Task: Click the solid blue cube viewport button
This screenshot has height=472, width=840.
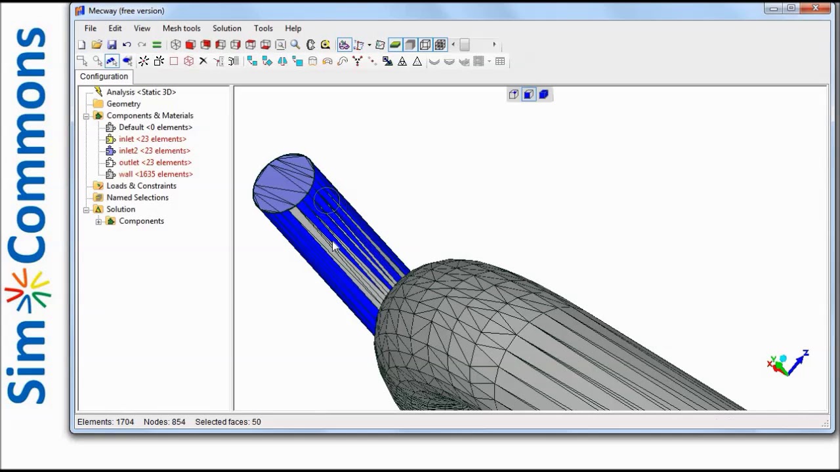Action: (543, 94)
